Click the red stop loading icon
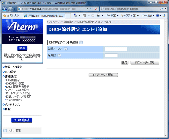Viewport: 169px width, 139px height. 96,9
